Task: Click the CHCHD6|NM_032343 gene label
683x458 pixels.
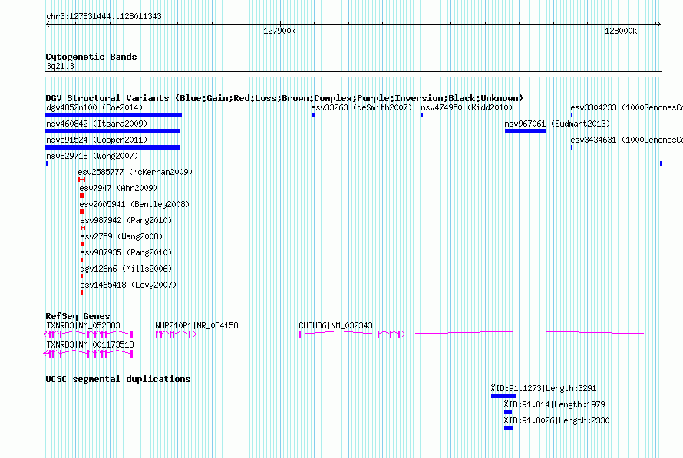Action: tap(335, 325)
